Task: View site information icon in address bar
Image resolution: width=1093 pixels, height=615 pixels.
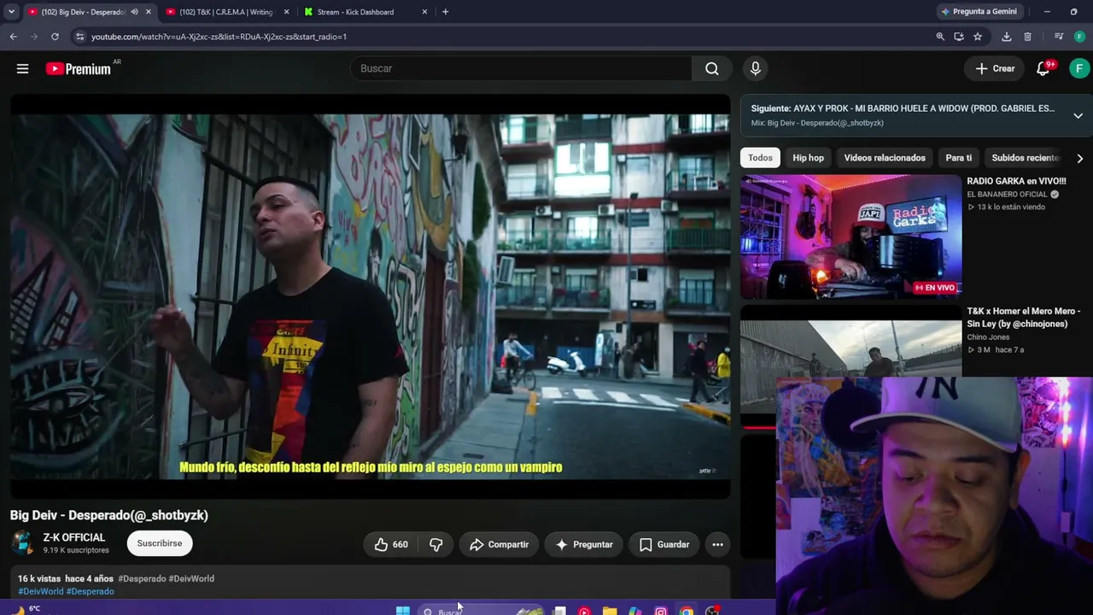Action: coord(79,37)
